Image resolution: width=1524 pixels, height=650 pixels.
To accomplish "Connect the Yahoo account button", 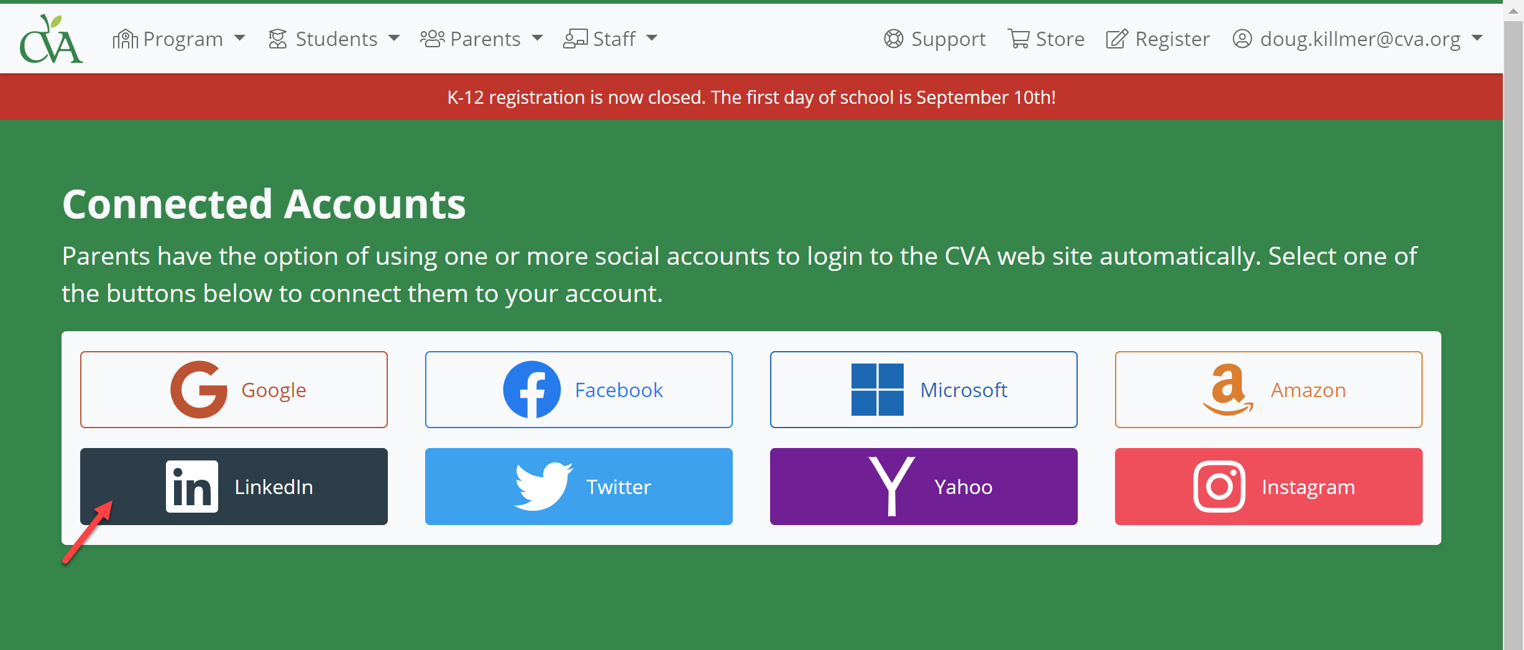I will coord(924,487).
